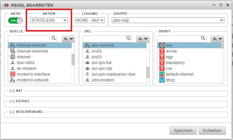Click the blue U icon beside dhcp
Viewport: 233px width, 140px height.
[162, 80]
